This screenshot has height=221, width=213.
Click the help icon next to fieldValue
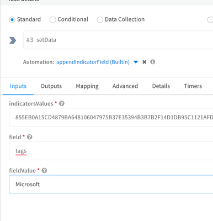(x=44, y=171)
